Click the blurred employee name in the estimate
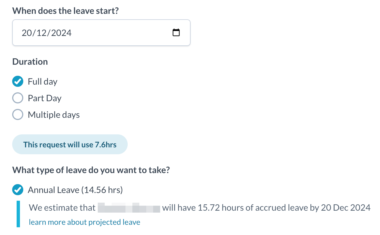380x235 pixels. coord(129,208)
